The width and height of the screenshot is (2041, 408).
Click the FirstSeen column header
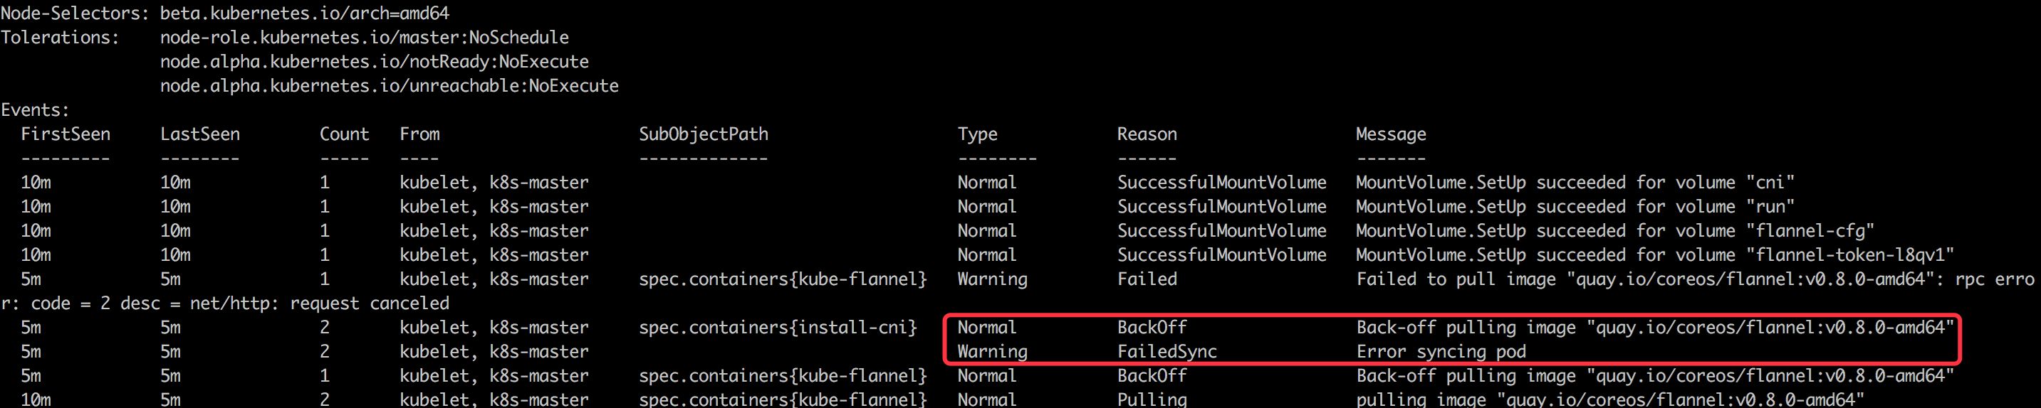click(65, 134)
